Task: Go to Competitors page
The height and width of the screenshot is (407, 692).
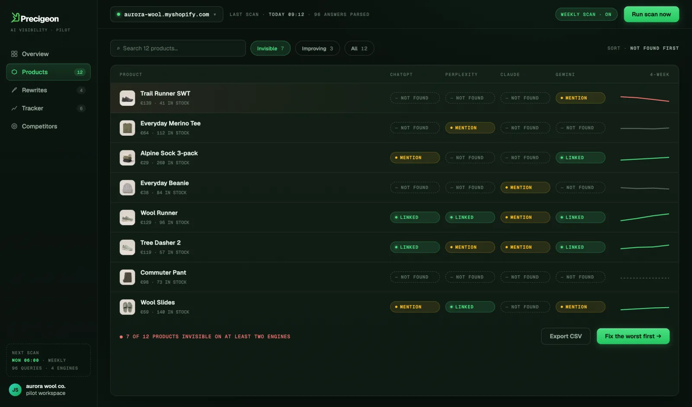Action: coord(48,127)
